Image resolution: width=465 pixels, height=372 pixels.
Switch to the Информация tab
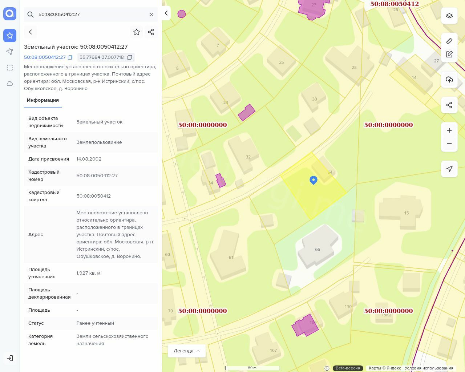click(43, 100)
